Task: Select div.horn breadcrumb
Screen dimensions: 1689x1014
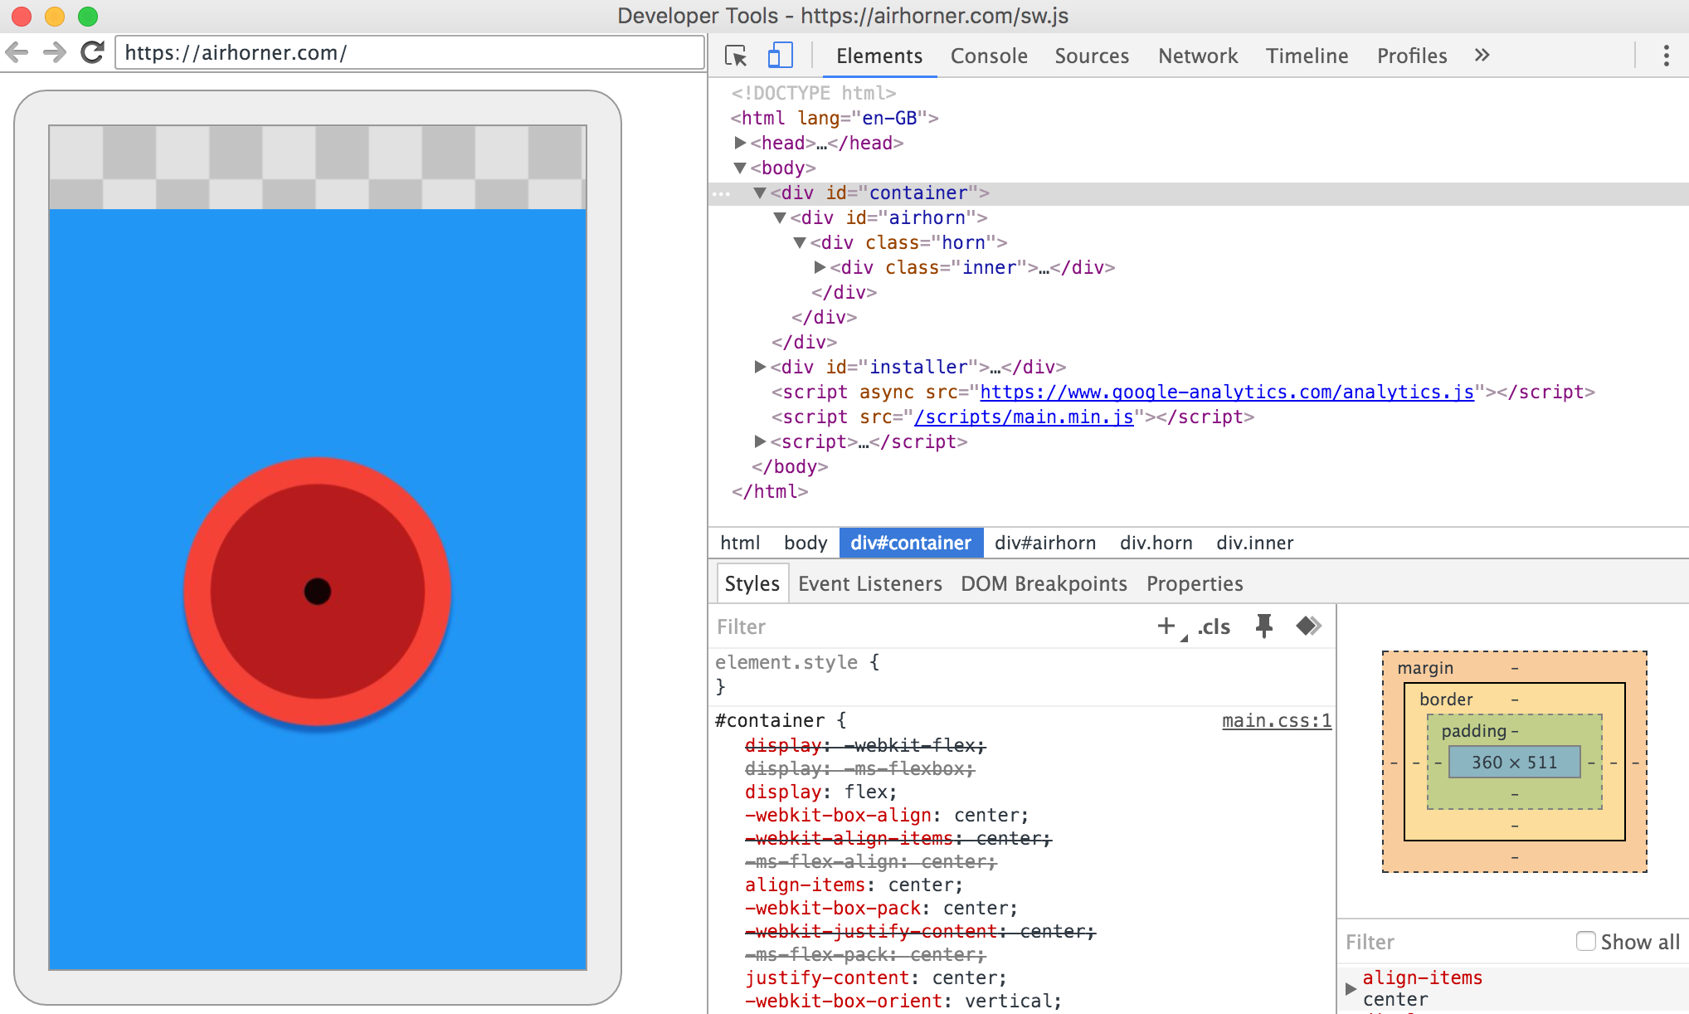Action: [x=1156, y=543]
